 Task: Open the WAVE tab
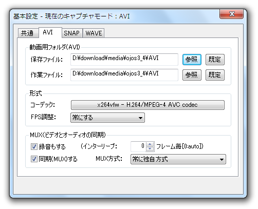point(94,33)
